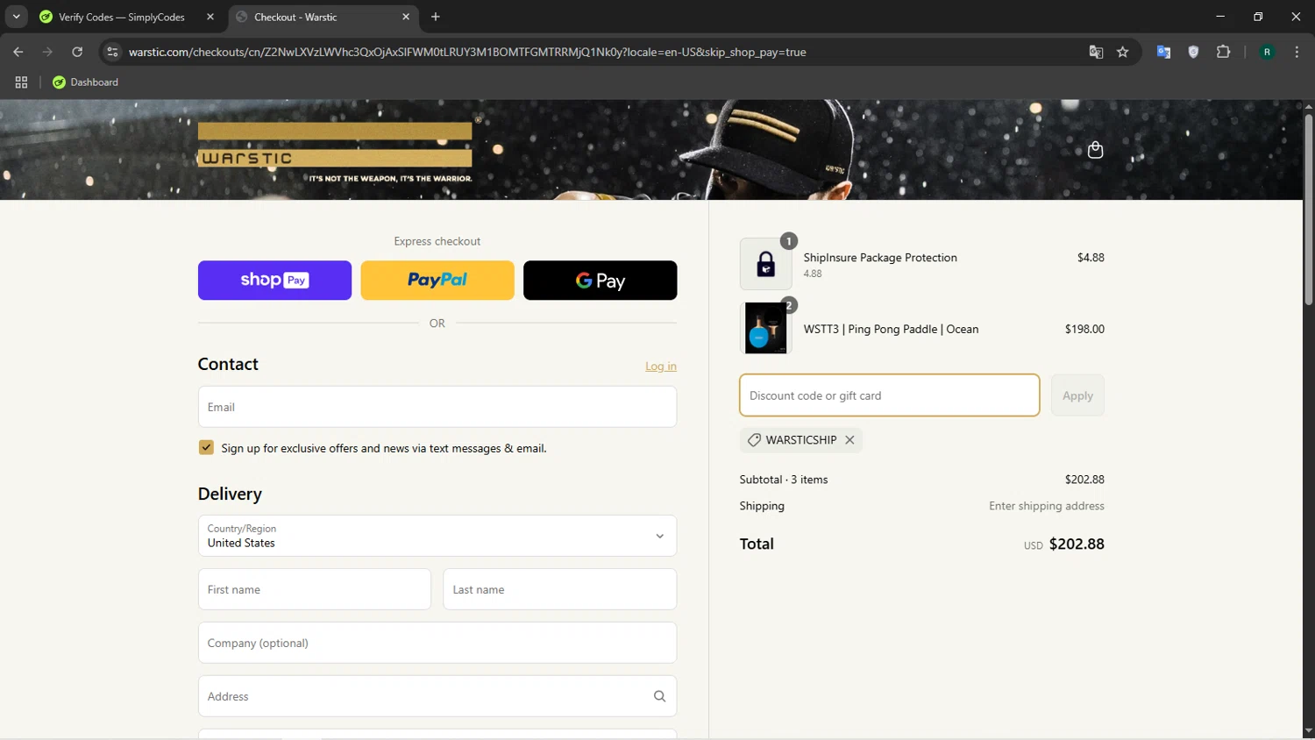Viewport: 1315px width, 740px height.
Task: Open the tab search dropdown arrow
Action: [x=16, y=17]
